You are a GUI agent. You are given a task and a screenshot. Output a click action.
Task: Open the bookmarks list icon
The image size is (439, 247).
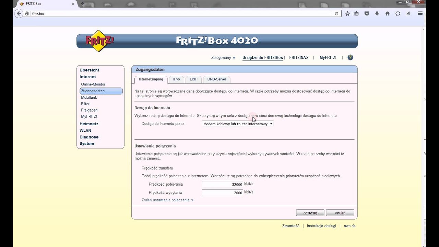pyautogui.click(x=356, y=14)
